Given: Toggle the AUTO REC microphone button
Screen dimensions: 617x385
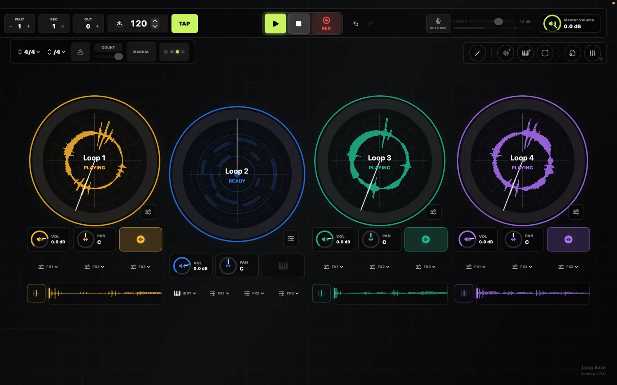Looking at the screenshot, I should tap(438, 23).
